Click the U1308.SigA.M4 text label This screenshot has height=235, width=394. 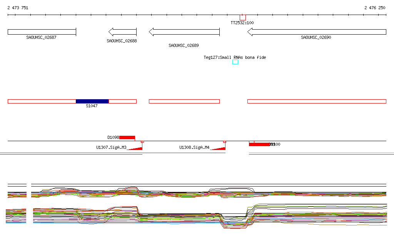click(194, 147)
